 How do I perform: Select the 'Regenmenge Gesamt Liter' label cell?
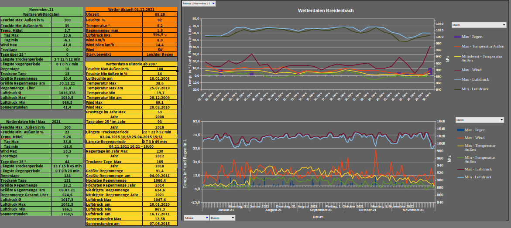click(x=26, y=195)
